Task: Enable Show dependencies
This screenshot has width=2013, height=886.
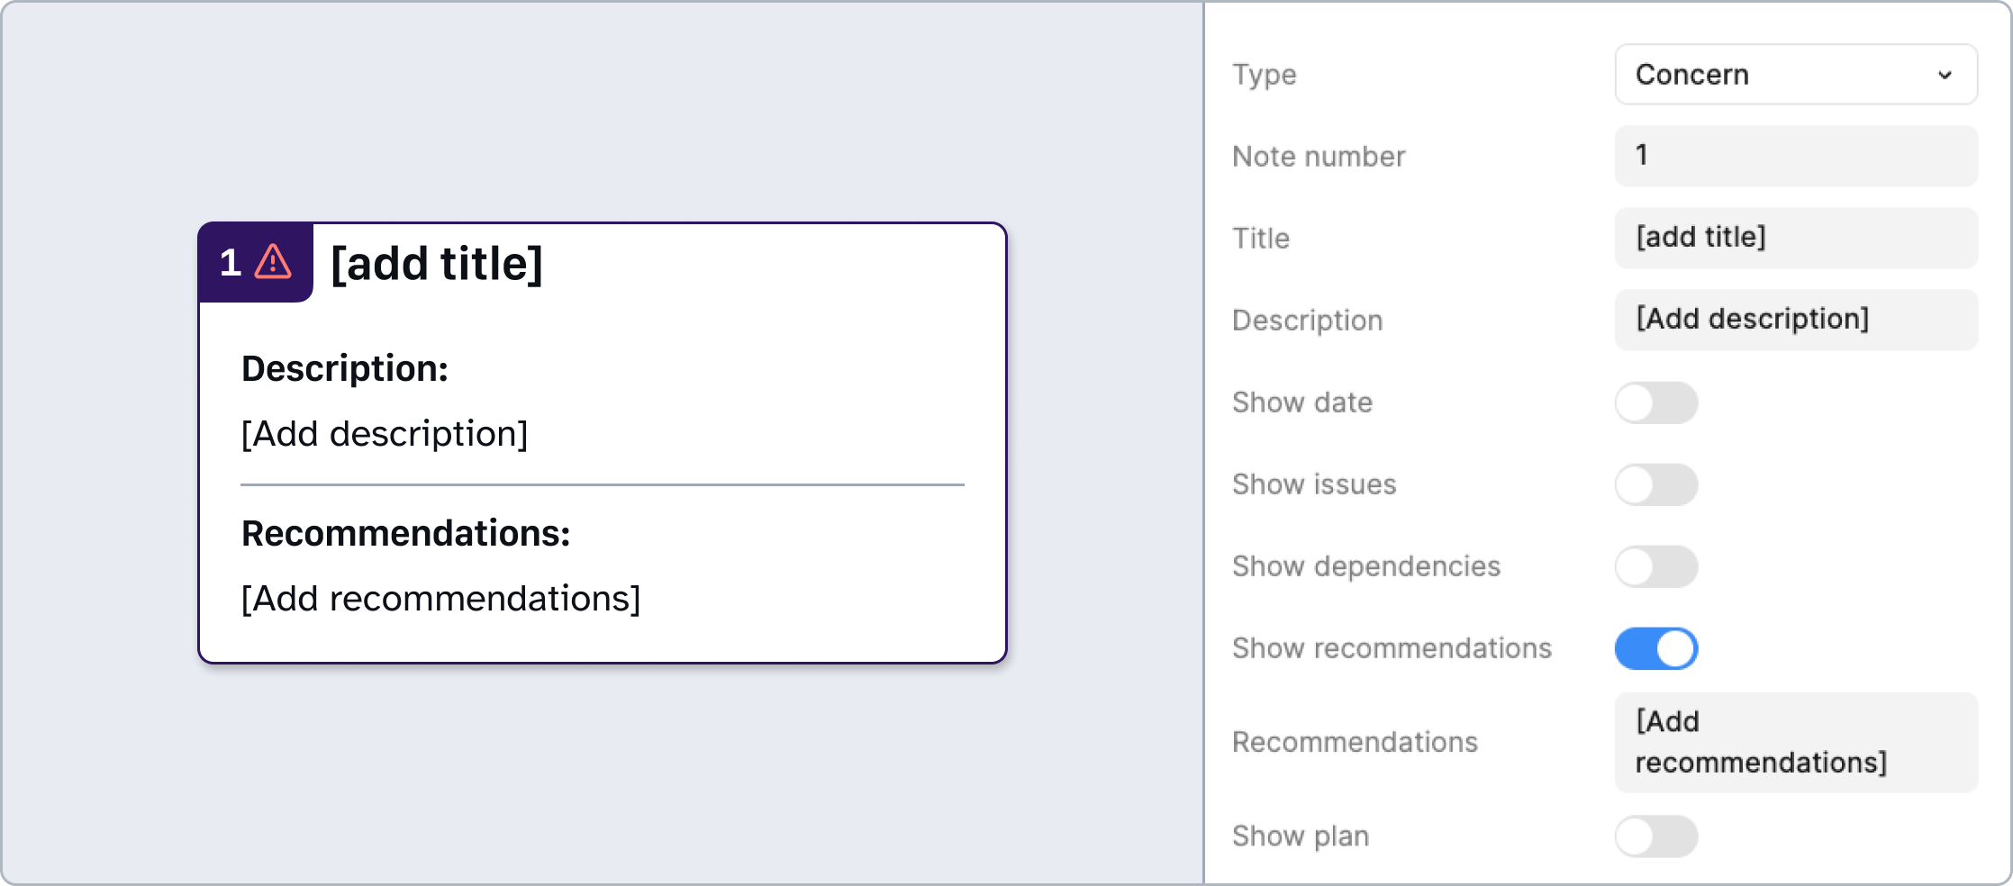Action: [1655, 566]
